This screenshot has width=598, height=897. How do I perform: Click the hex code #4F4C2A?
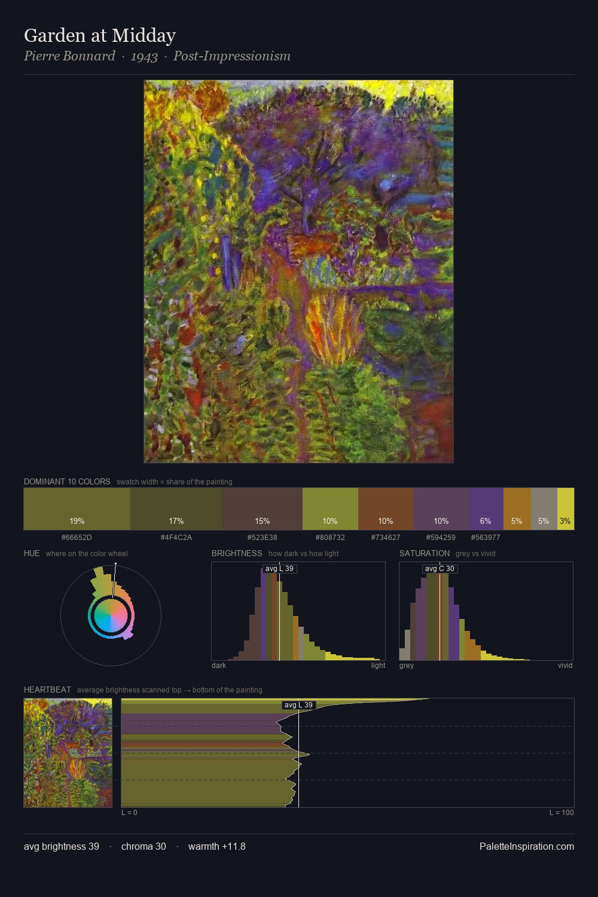pyautogui.click(x=176, y=538)
